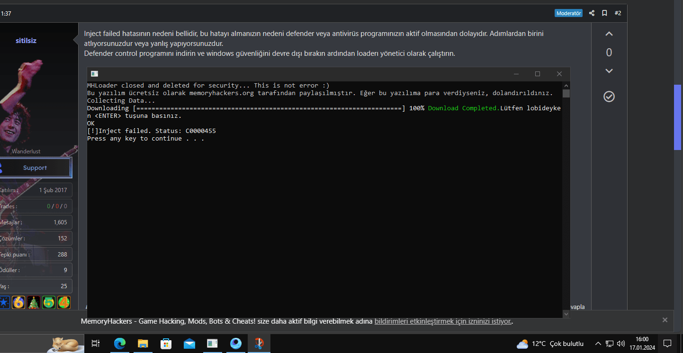
Task: Open the network status tray icon
Action: tap(610, 344)
